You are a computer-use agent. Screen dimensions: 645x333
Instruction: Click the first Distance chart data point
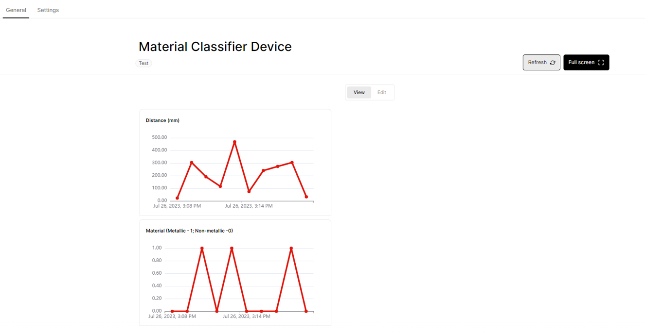pyautogui.click(x=177, y=198)
